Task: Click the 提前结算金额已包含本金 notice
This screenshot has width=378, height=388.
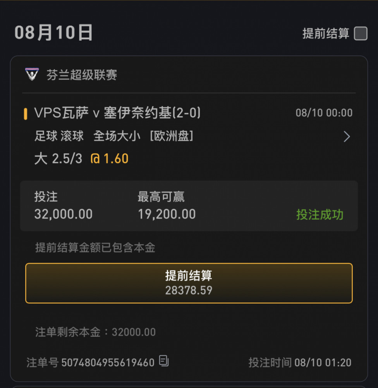Action: pos(95,248)
